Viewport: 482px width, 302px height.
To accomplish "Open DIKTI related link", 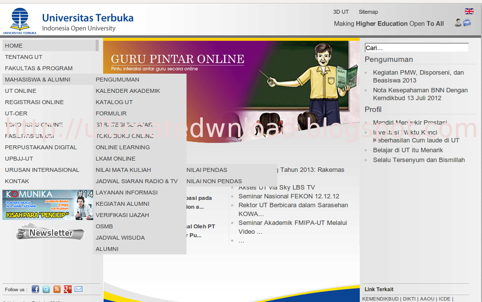I will pyautogui.click(x=409, y=299).
